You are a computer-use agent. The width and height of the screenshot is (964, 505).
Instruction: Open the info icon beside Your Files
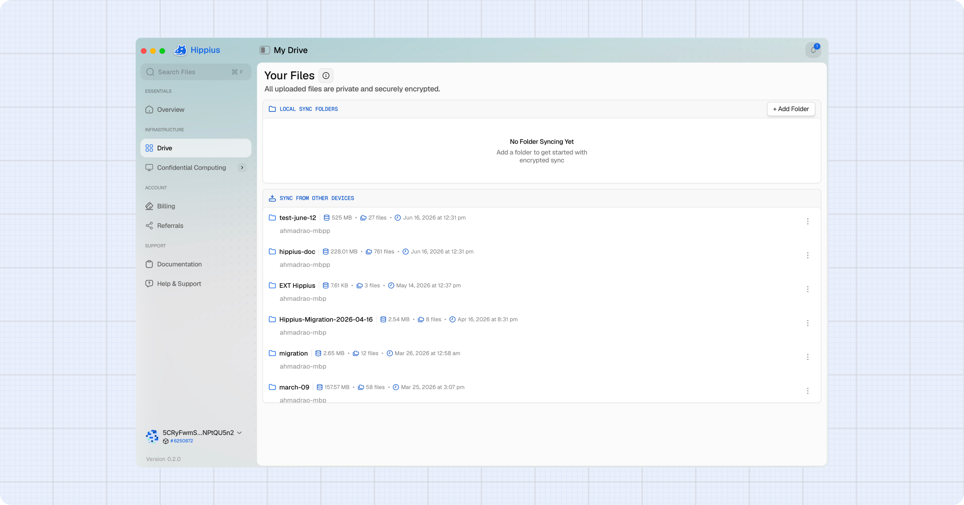tap(326, 75)
